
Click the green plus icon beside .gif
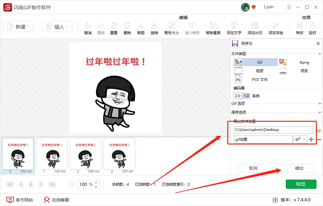(311, 139)
